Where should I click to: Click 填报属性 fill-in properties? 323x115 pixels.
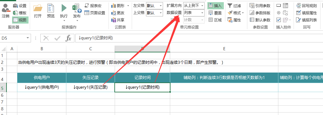(x=307, y=13)
